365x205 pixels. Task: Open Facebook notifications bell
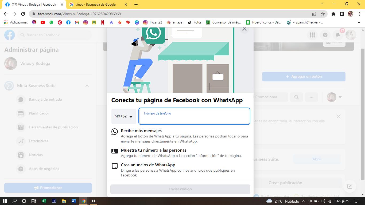(x=338, y=35)
